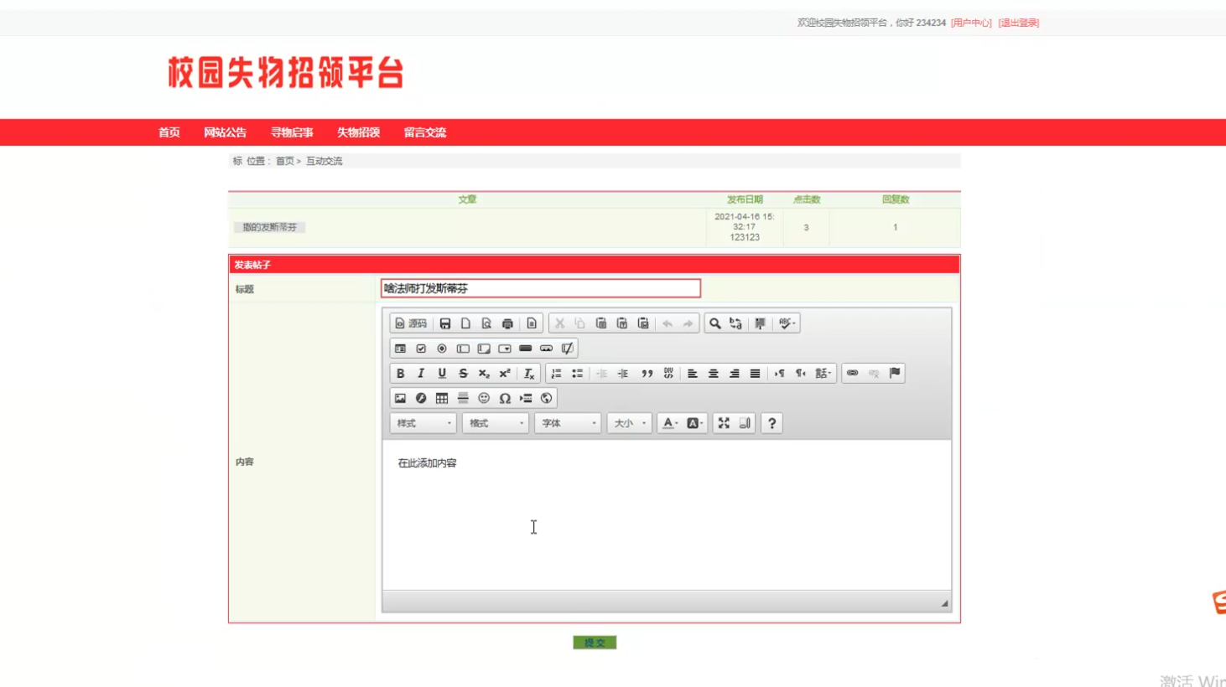Toggle numbered list
This screenshot has height=687, width=1226.
click(557, 374)
